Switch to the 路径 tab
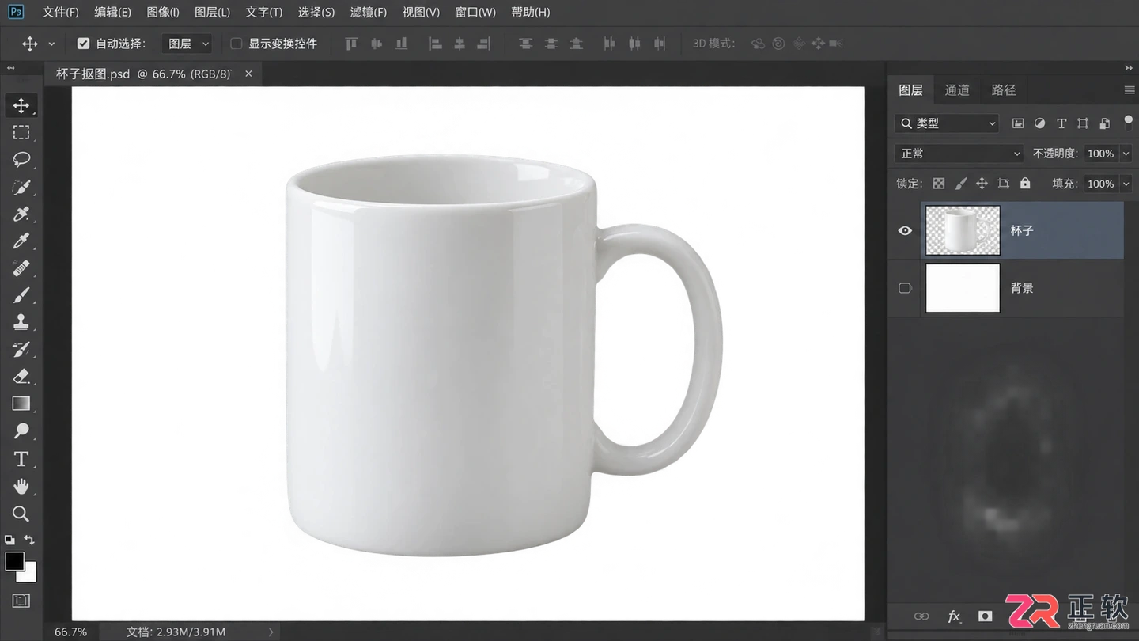 (x=1004, y=90)
